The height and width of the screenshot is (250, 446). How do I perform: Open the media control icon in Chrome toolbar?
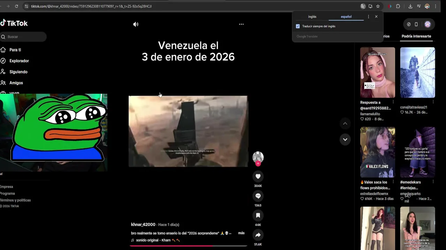(x=419, y=6)
